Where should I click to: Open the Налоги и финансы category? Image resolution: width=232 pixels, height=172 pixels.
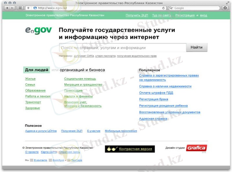click(x=78, y=96)
